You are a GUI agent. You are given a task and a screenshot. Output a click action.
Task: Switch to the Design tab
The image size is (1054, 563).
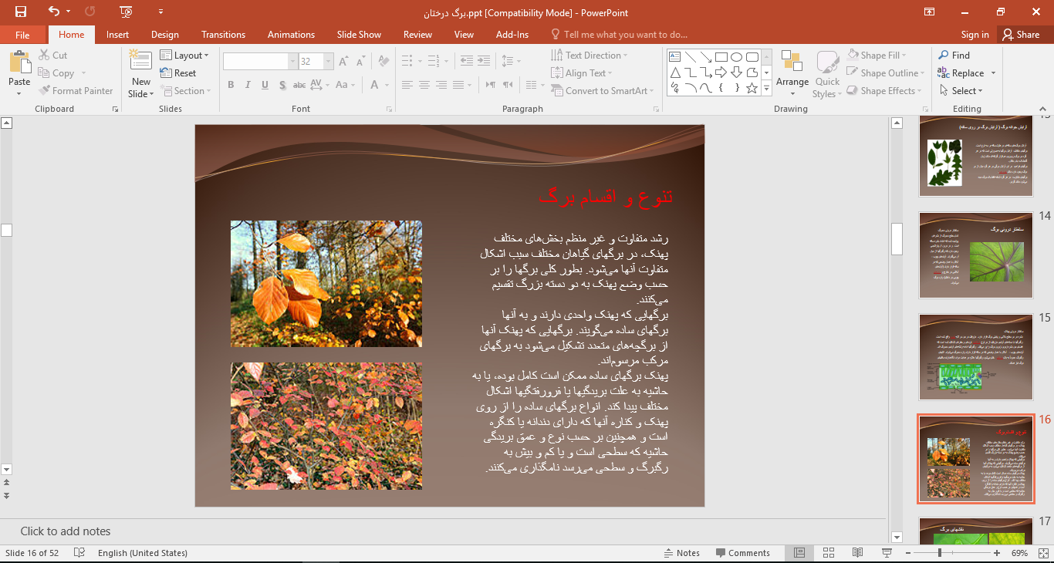(x=165, y=35)
